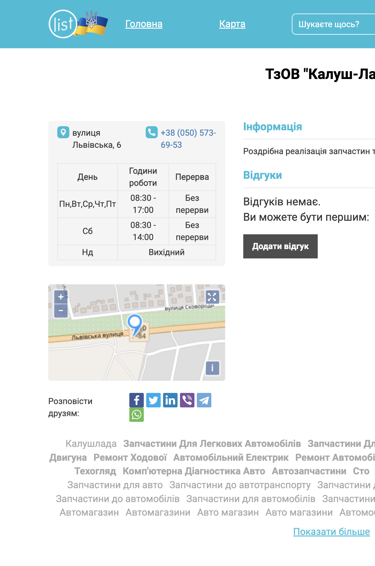Open the Запчастини до автотранспорту tag
Viewport: 375px width, 566px height.
240,485
